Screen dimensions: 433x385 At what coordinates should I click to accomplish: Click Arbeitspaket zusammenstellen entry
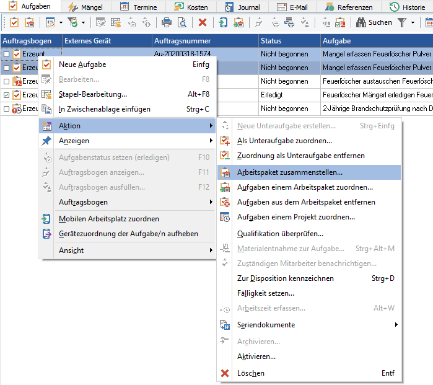[x=309, y=172]
